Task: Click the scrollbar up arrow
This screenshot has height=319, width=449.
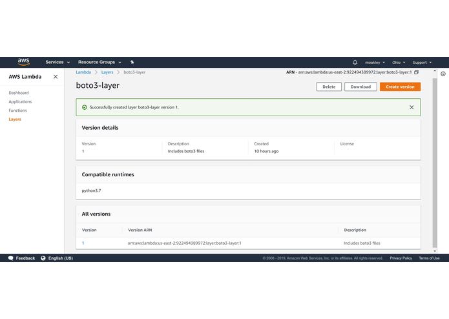Action: tap(435, 70)
